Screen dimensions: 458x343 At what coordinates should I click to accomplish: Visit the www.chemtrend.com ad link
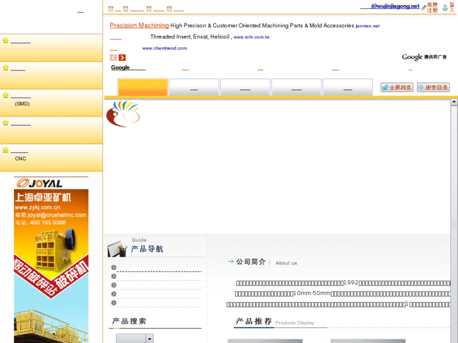[164, 48]
